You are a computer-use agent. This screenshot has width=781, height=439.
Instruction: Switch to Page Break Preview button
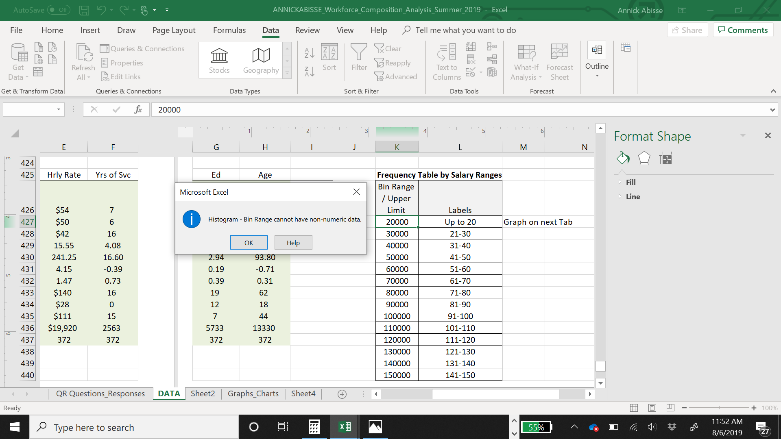670,408
